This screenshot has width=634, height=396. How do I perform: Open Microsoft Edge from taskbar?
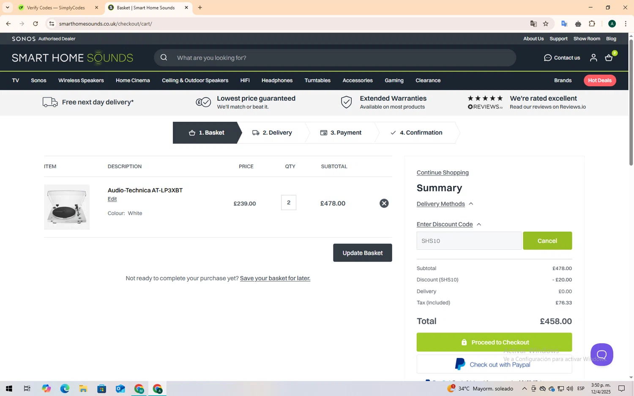[65, 389]
